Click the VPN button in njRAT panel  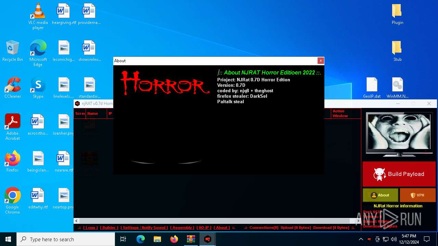click(417, 195)
